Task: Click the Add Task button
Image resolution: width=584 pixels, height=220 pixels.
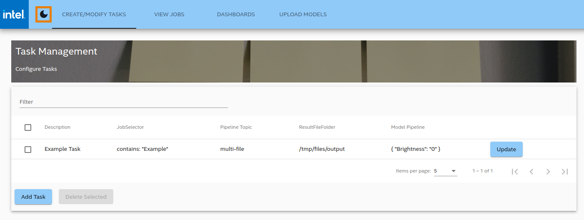Action: tap(33, 197)
